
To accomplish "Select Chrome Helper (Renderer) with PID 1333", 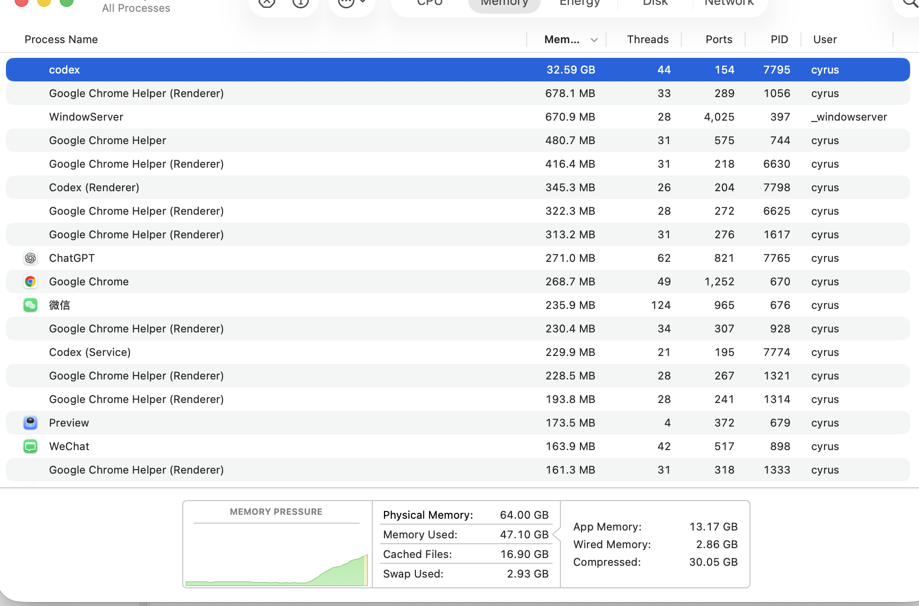I will click(458, 470).
